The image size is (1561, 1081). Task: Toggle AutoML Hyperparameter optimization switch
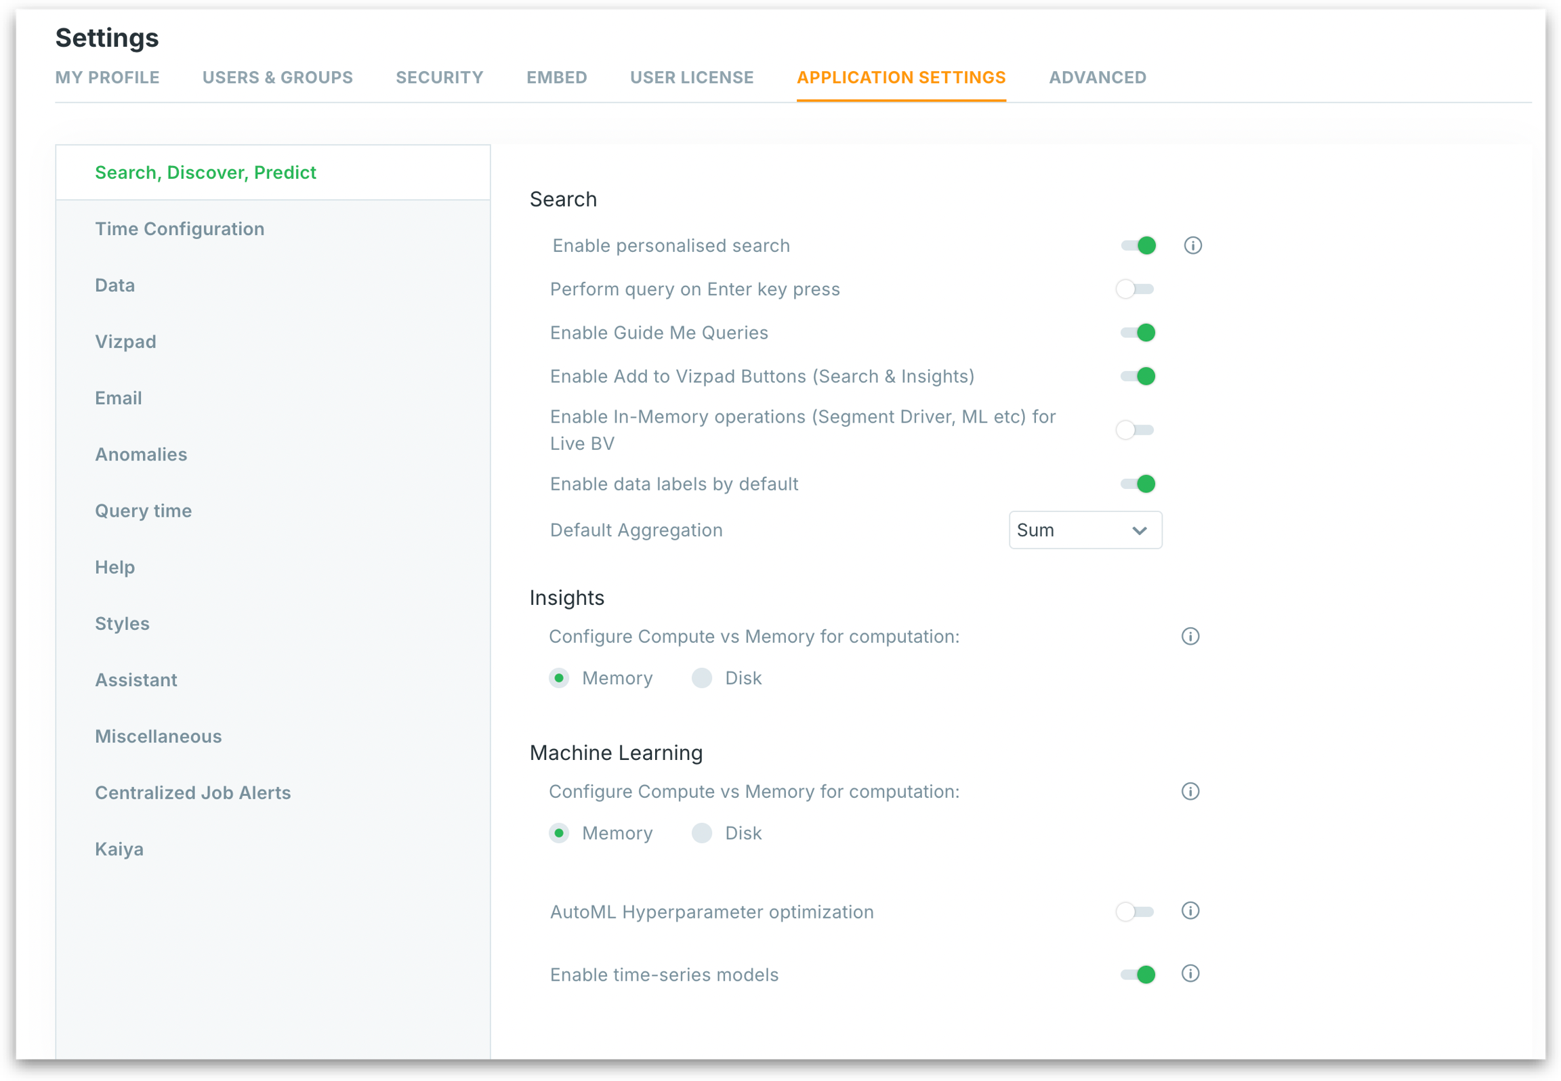1135,912
